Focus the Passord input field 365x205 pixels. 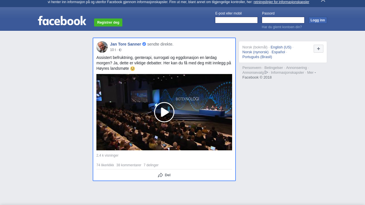point(283,20)
